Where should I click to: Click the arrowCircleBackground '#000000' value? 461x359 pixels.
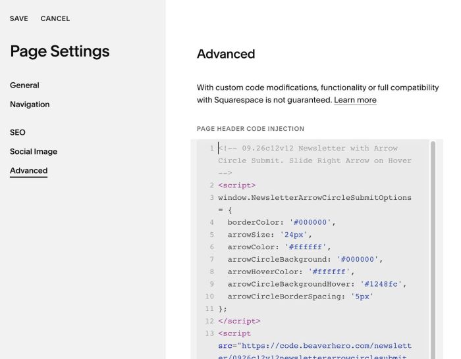(x=357, y=259)
